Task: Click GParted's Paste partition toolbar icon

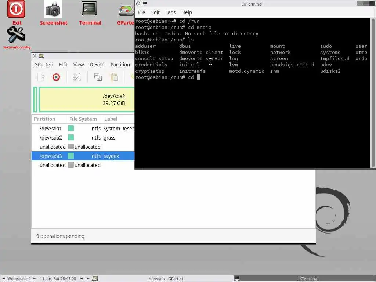Action: click(x=114, y=77)
